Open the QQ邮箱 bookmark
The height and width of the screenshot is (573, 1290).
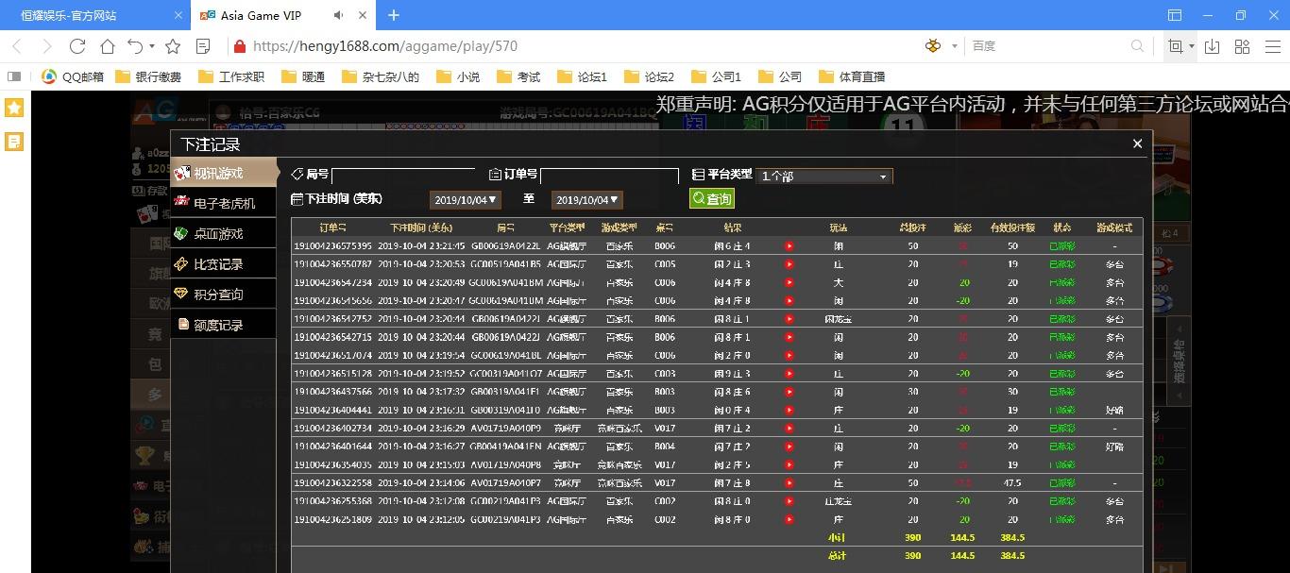[74, 76]
